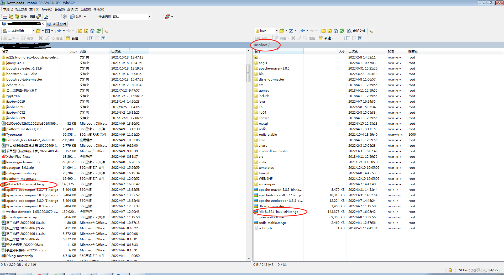Click the lock icon in status bar
The width and height of the screenshot is (504, 275).
[450, 270]
